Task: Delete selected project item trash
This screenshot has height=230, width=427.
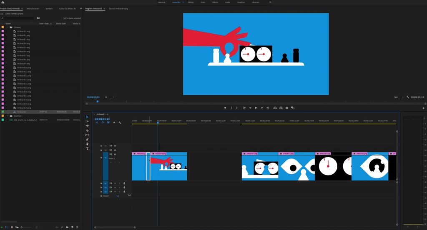Action: 77,227
